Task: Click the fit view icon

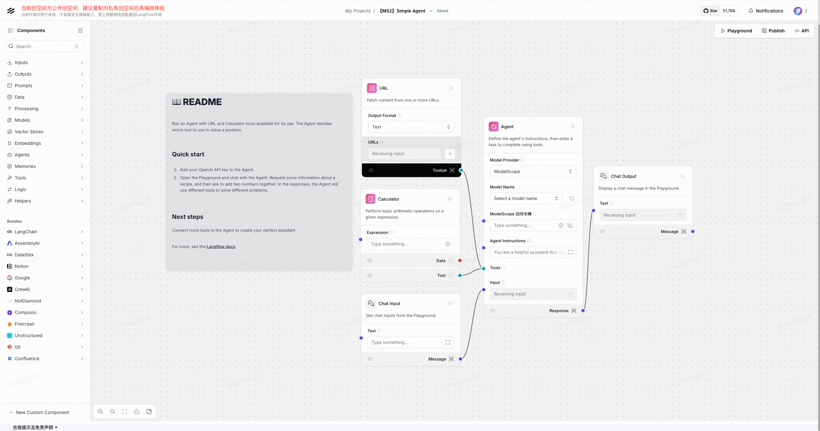Action: tap(125, 411)
